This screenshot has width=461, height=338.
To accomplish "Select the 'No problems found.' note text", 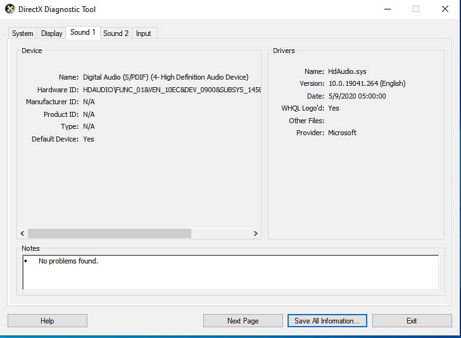I will pyautogui.click(x=68, y=261).
